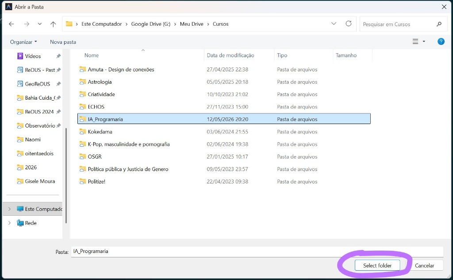Open recent locations chevron beside forward arrow
453x280 pixels.
[x=40, y=24]
